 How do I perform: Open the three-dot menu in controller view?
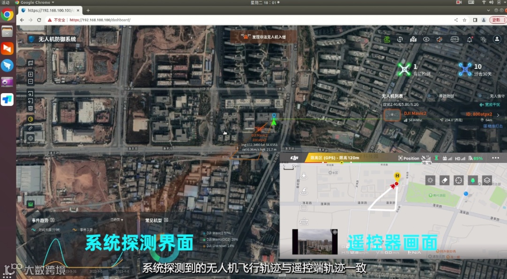coord(495,158)
